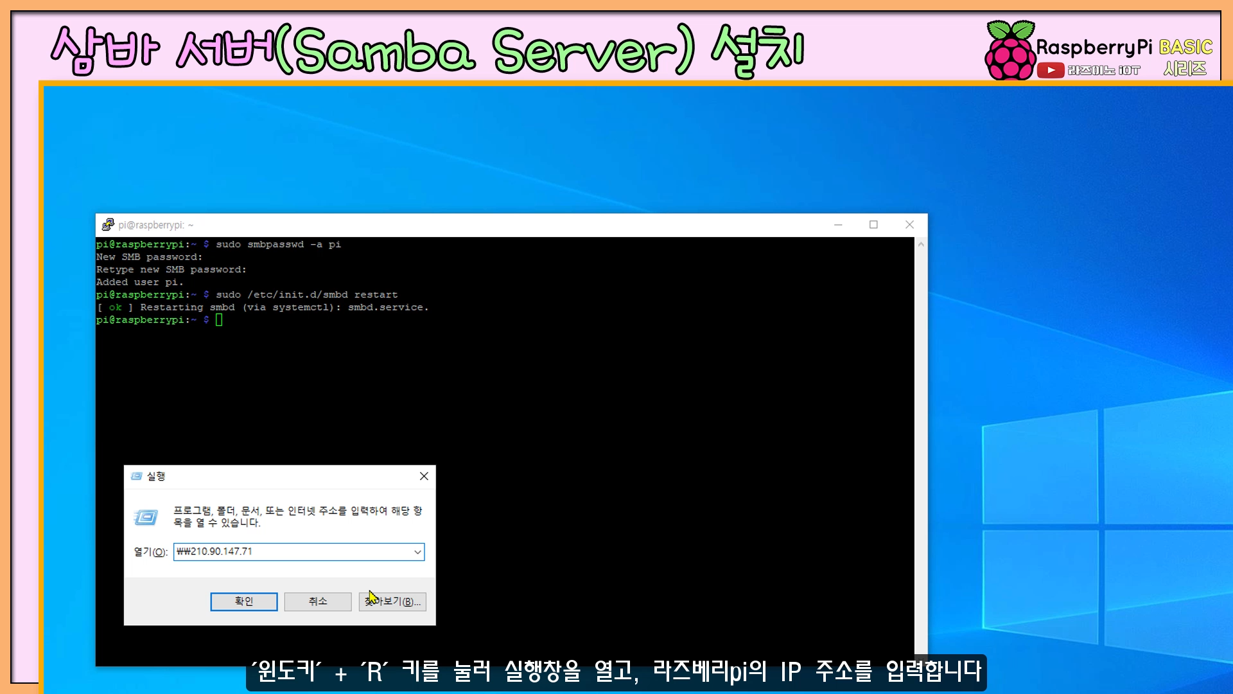Click the terminal prompt cursor line
The height and width of the screenshot is (694, 1233).
(219, 320)
